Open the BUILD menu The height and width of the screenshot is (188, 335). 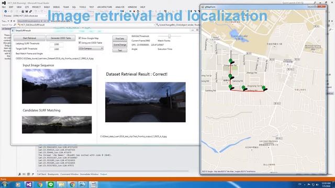(47, 7)
